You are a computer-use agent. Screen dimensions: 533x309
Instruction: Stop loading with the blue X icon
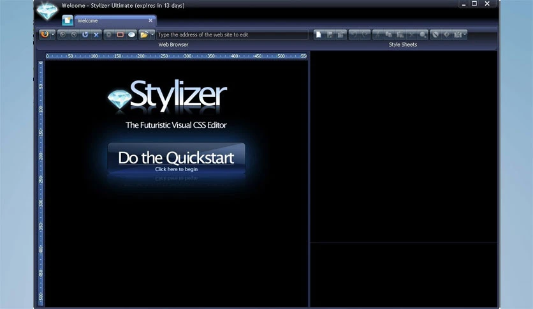point(96,34)
